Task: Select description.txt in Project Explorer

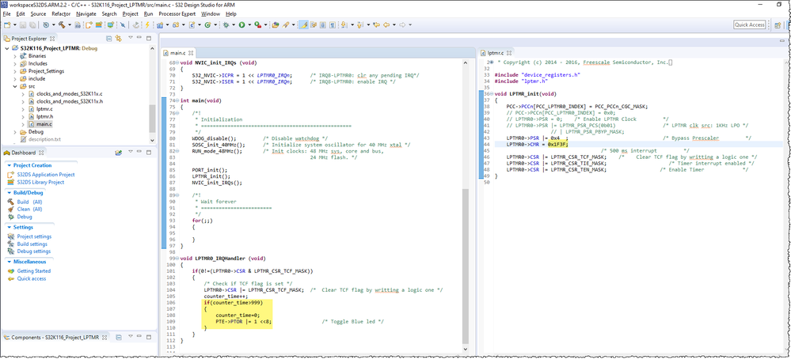Action: pyautogui.click(x=44, y=139)
